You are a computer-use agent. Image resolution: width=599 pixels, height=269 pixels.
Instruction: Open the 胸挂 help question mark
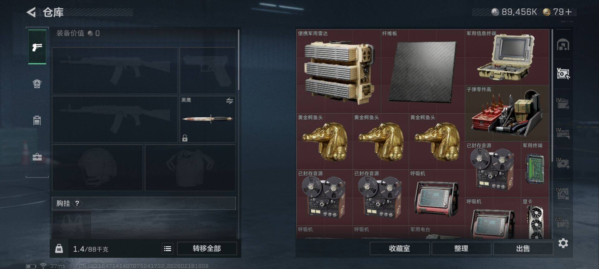point(77,203)
